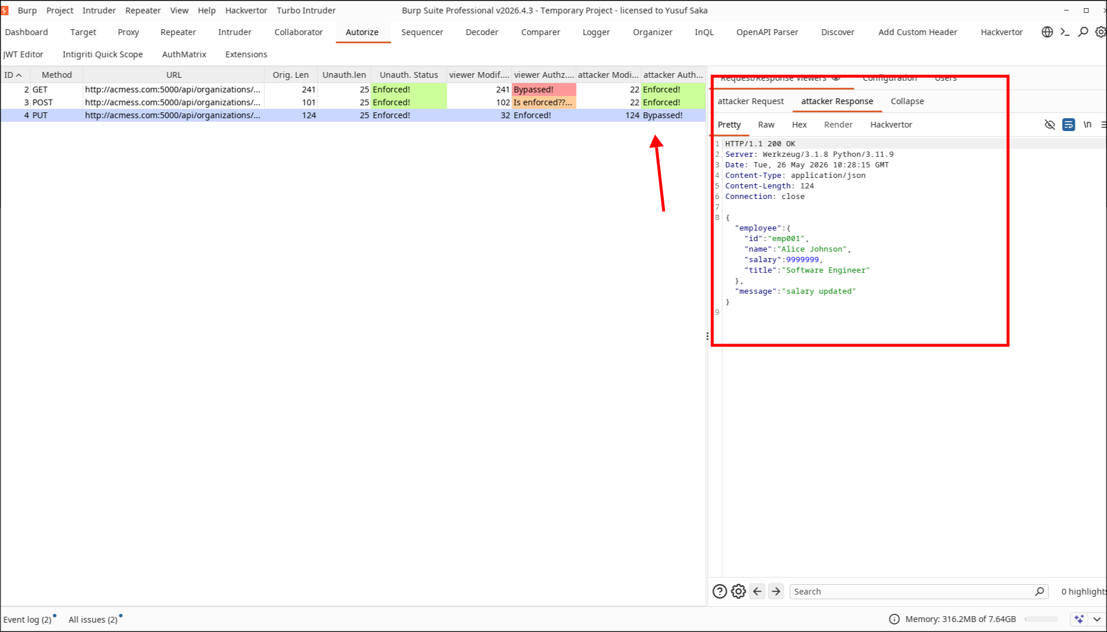Click the memory usage progress bar
This screenshot has height=632, width=1107.
1042,619
